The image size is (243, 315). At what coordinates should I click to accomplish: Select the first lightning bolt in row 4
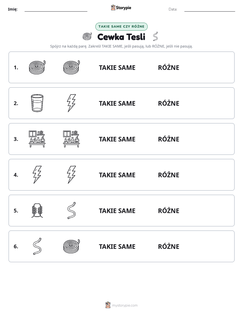click(37, 175)
